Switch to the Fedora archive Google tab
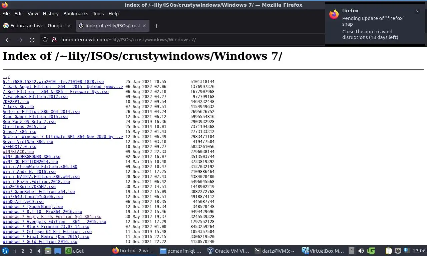Screen dimensions: 427x256 [37, 26]
